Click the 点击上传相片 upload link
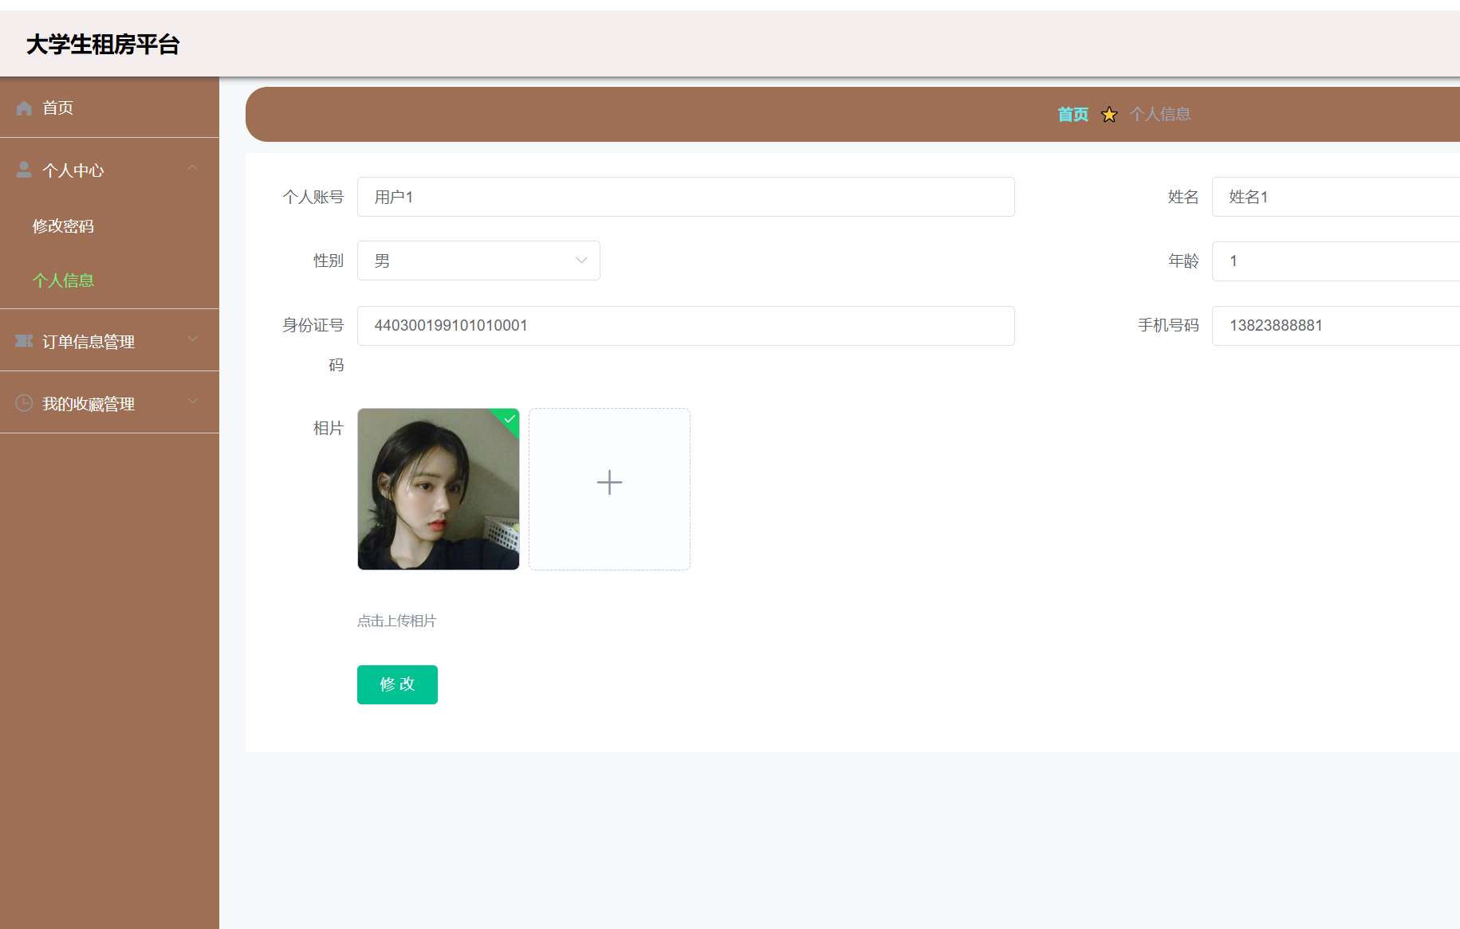1460x929 pixels. click(x=396, y=621)
